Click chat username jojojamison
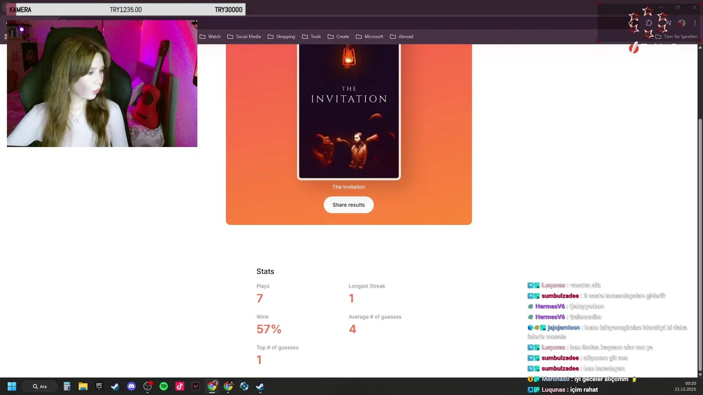The height and width of the screenshot is (395, 703). [x=563, y=328]
